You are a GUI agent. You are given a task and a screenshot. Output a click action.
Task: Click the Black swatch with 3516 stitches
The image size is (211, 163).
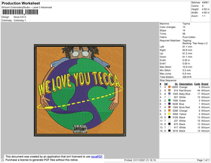[x=169, y=131]
